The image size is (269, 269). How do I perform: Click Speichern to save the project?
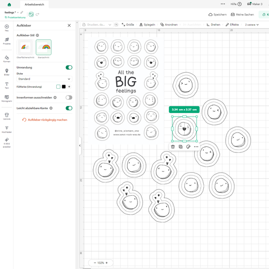click(x=217, y=14)
